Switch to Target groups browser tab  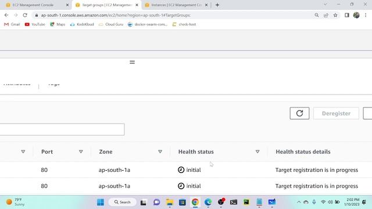pyautogui.click(x=107, y=5)
